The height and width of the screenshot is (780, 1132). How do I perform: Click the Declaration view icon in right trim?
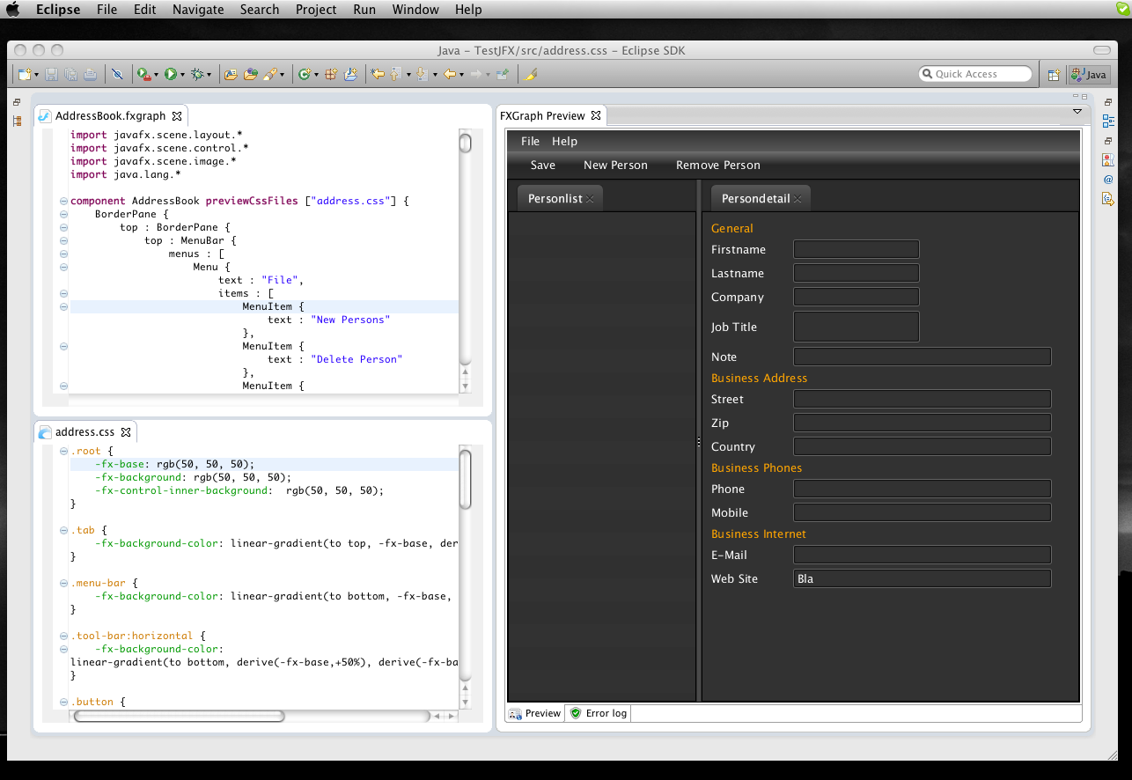pos(1108,199)
